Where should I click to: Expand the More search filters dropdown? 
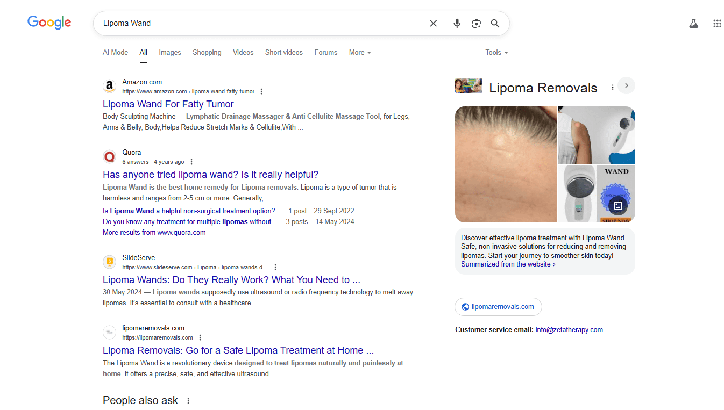tap(359, 53)
